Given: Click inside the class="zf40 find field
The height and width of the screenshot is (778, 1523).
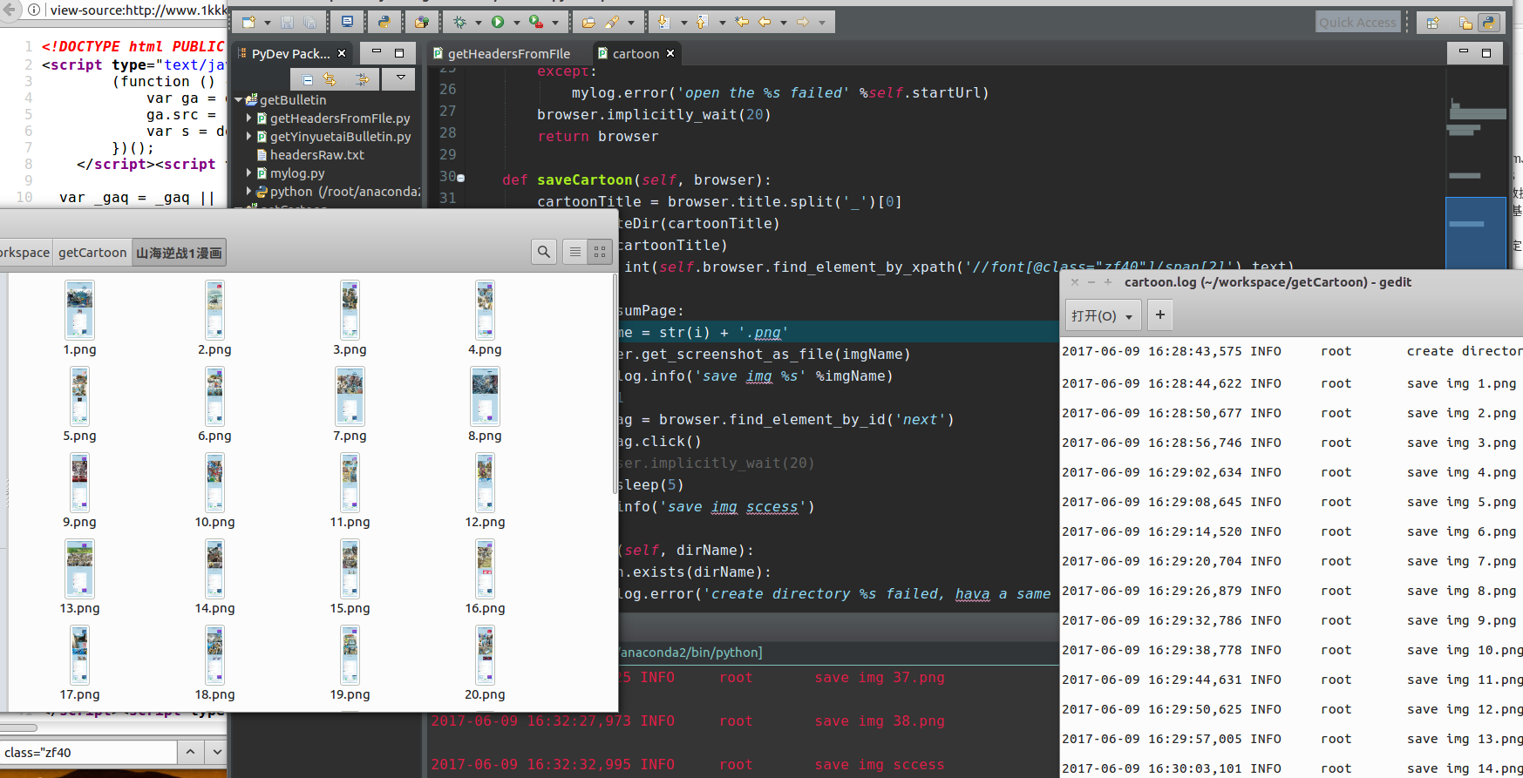Looking at the screenshot, I should click(87, 752).
